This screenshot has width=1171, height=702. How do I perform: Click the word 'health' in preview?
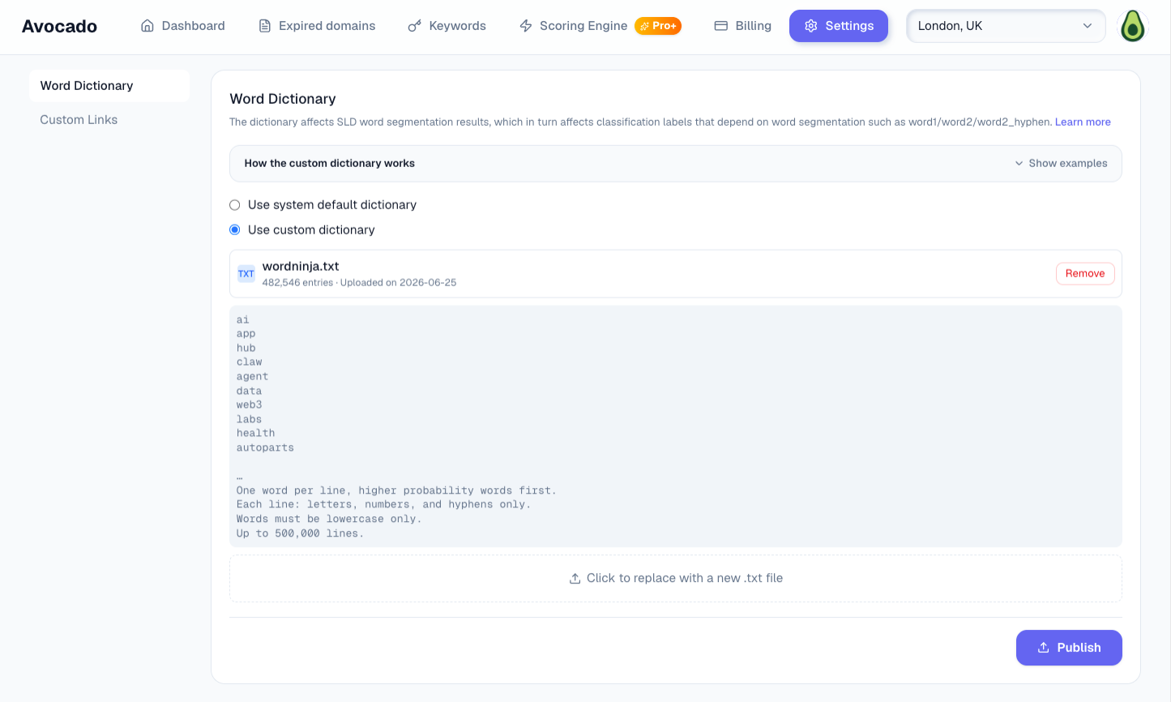256,434
